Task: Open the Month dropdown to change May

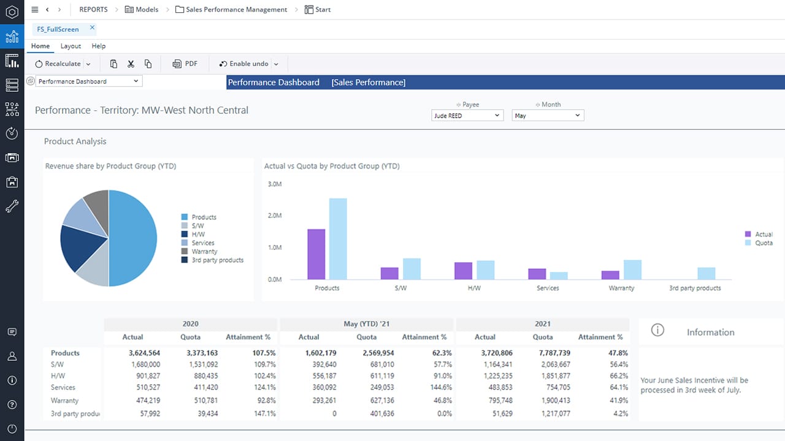Action: pyautogui.click(x=548, y=115)
